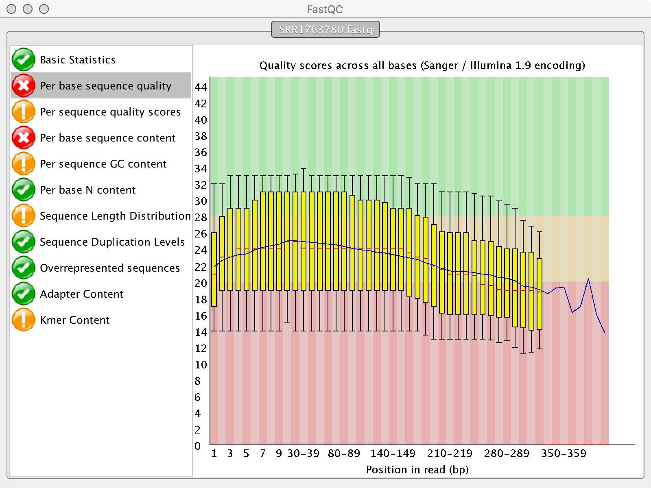Switch to the SRR1763780.fastq tab
The width and height of the screenshot is (651, 488).
point(325,29)
